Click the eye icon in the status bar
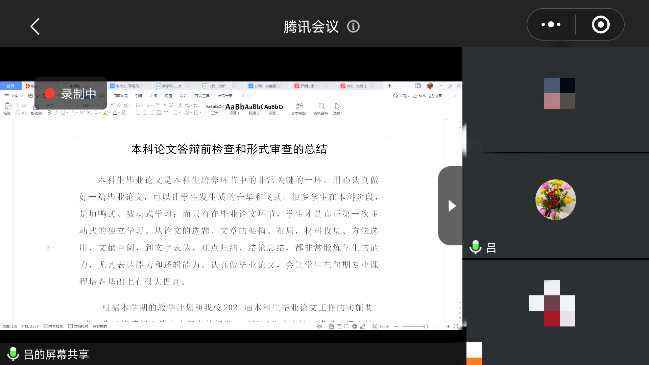The height and width of the screenshot is (365, 649). [x=320, y=326]
